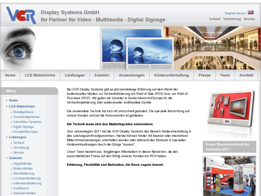This screenshot has width=261, height=196.
Task: Open Kunststoffgehäuse sidebar entry
Action: 26,117
